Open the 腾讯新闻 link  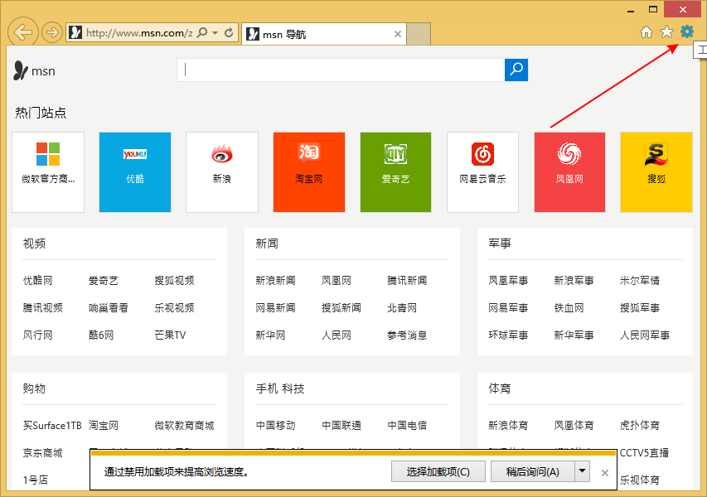tap(407, 281)
